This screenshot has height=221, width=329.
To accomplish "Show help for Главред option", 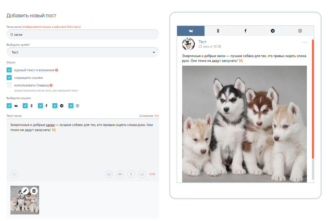I will [x=51, y=85].
